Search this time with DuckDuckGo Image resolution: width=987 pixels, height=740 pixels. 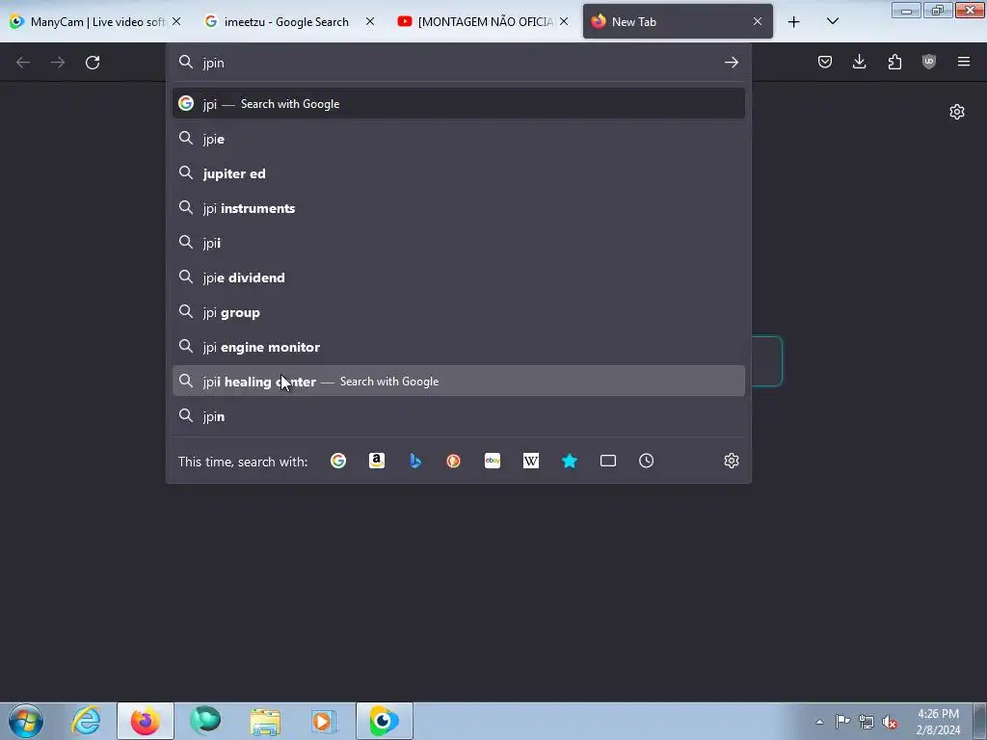click(x=453, y=462)
